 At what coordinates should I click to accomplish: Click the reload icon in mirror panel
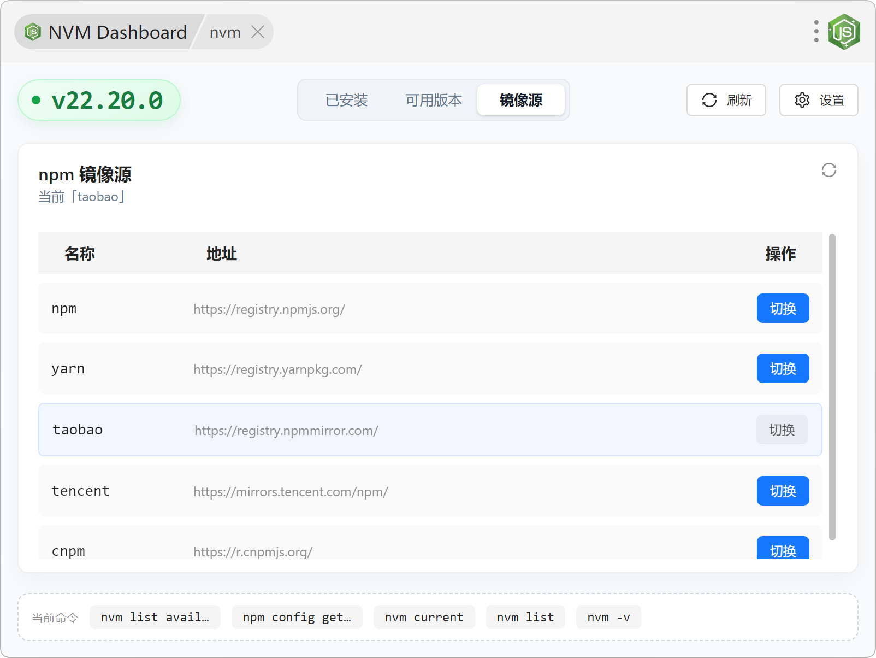pyautogui.click(x=828, y=170)
